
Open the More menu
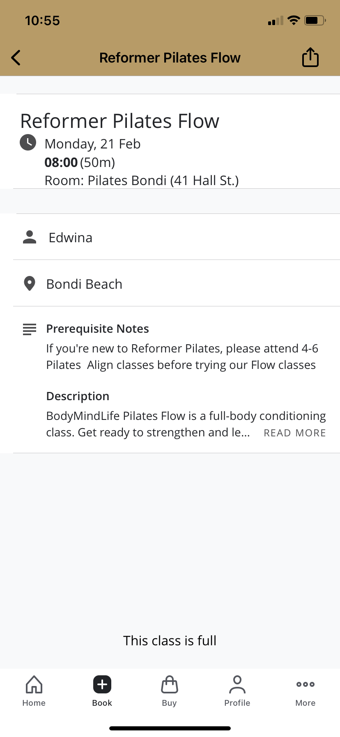[306, 691]
